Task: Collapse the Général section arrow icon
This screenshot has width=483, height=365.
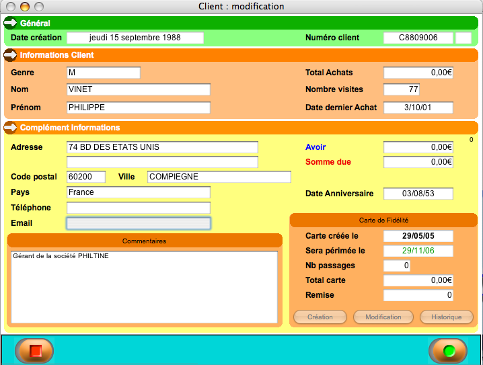Action: coord(11,24)
